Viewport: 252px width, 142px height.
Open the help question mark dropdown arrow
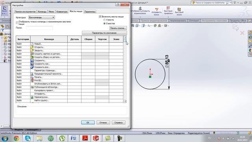(238, 3)
